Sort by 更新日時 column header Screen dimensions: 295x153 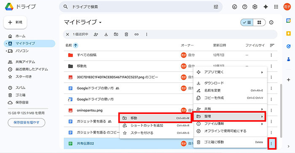point(220,46)
